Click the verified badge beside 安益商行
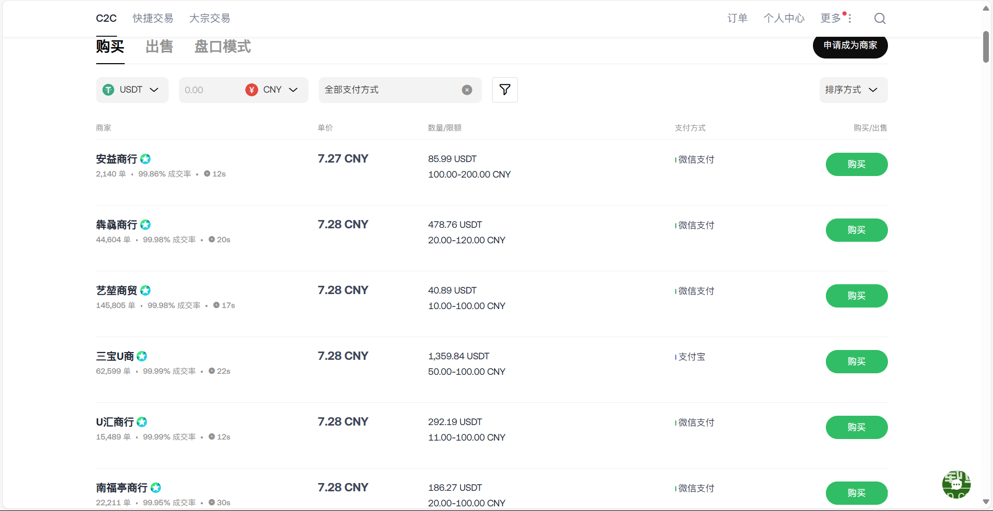This screenshot has width=993, height=511. tap(145, 159)
